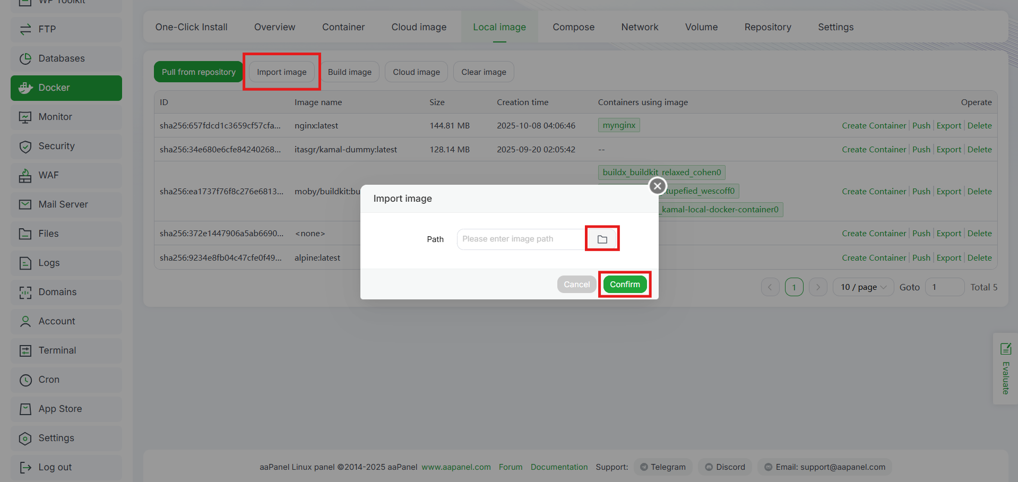
Task: Click the Cron clock icon
Action: (x=25, y=380)
